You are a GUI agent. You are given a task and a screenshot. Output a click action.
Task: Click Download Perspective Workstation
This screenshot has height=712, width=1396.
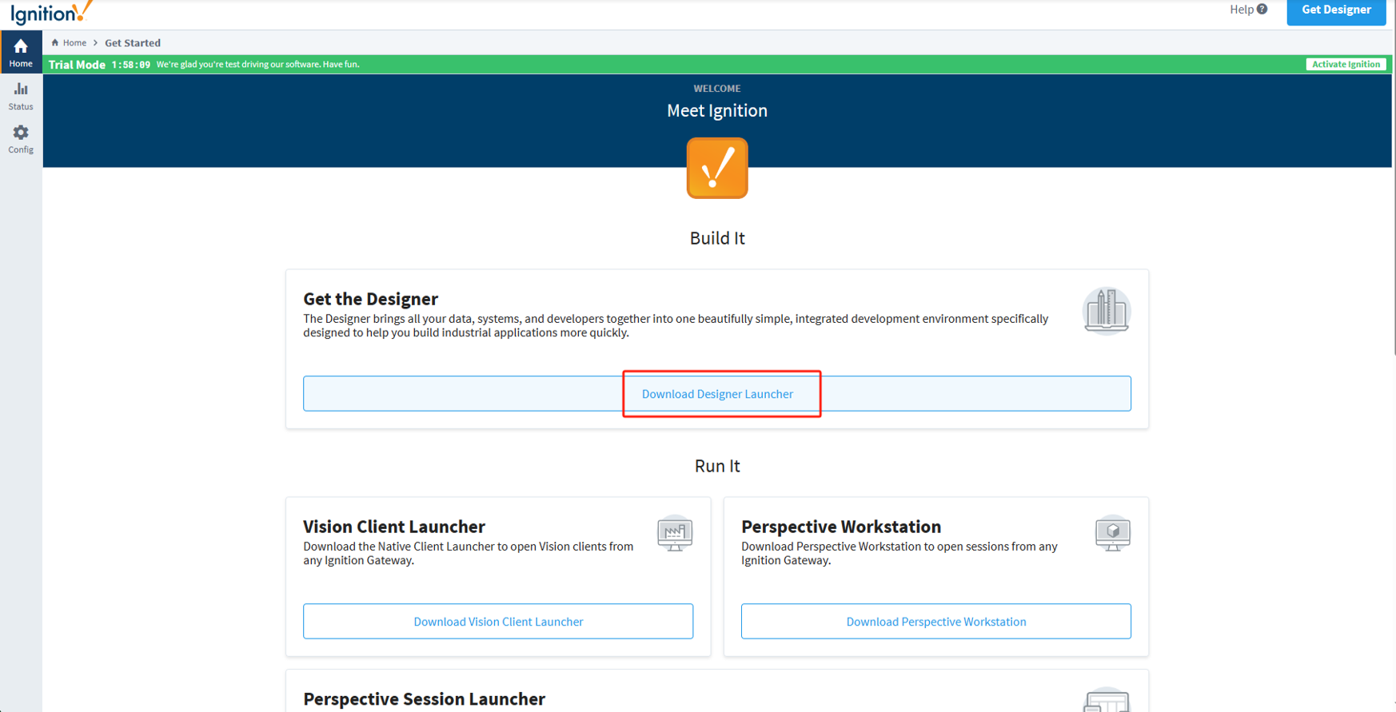(936, 622)
